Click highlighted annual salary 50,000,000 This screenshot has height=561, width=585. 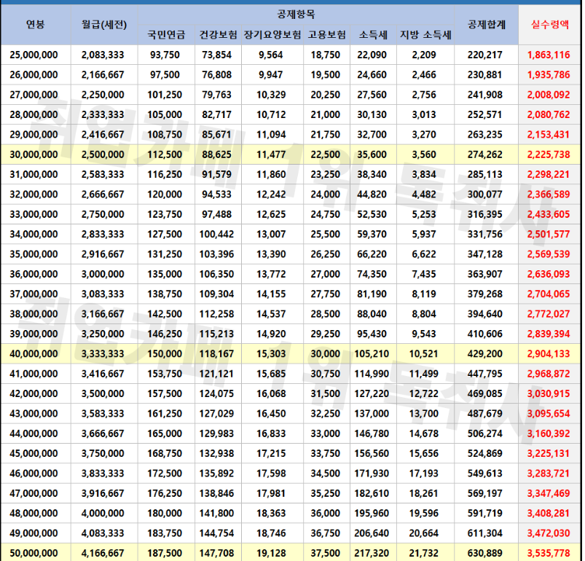(34, 554)
